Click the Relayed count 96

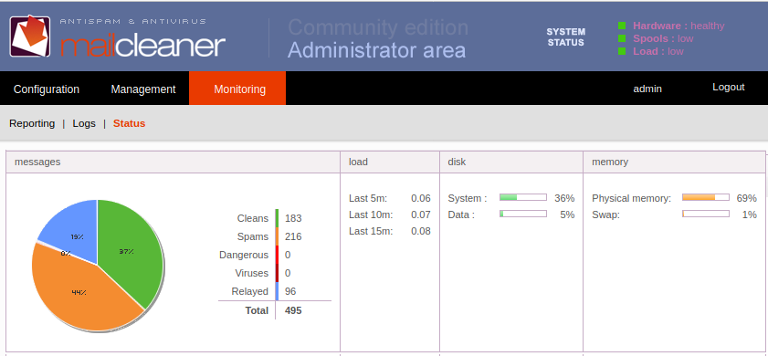click(290, 291)
